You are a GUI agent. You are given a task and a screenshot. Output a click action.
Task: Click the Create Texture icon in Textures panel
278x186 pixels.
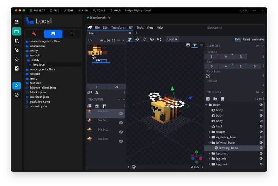tap(97, 106)
